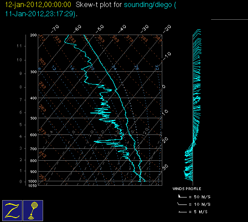248x222 pixels.
Task: Click the 50 M/S wind barb legend symbol
Action: (x=182, y=196)
